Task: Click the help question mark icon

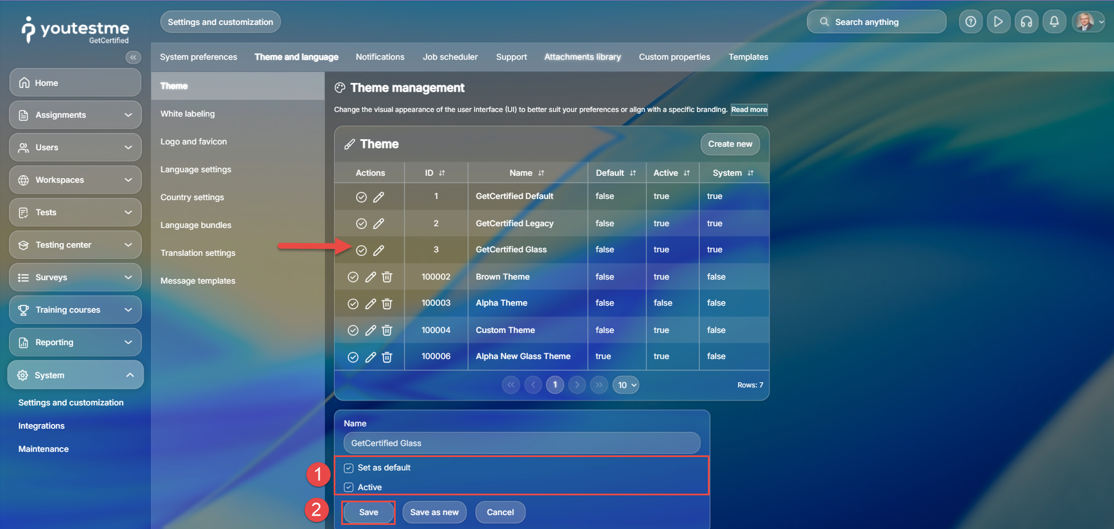Action: coord(970,22)
